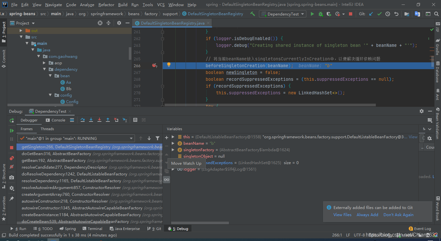Screen dimensions: 441x241
Task: Show Git history clock icon
Action: click(387, 14)
